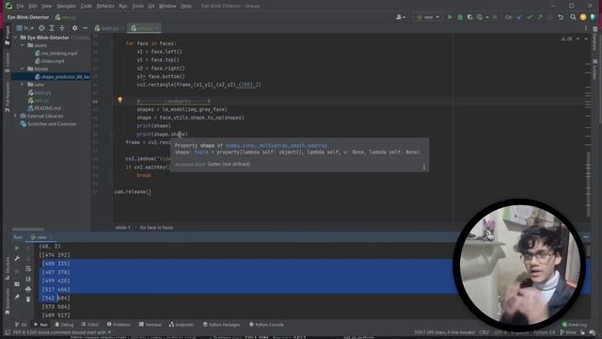Open the Endpoints tool window
The image size is (602, 339).
click(x=182, y=325)
